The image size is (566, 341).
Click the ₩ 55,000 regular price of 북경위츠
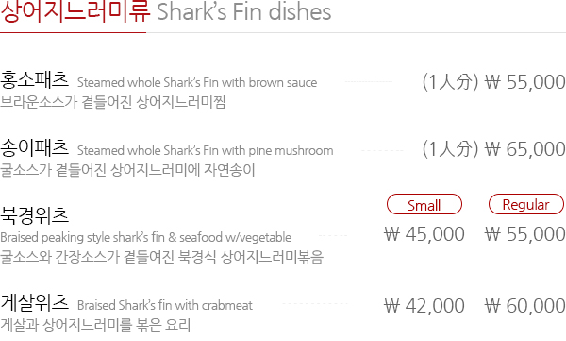(x=525, y=234)
